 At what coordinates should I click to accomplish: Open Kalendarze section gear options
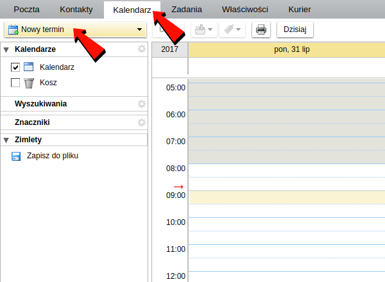coord(142,49)
